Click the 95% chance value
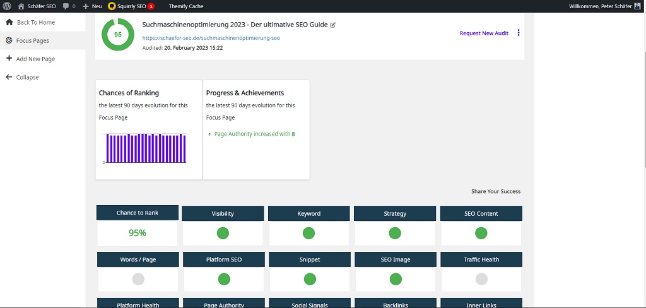 coord(137,233)
